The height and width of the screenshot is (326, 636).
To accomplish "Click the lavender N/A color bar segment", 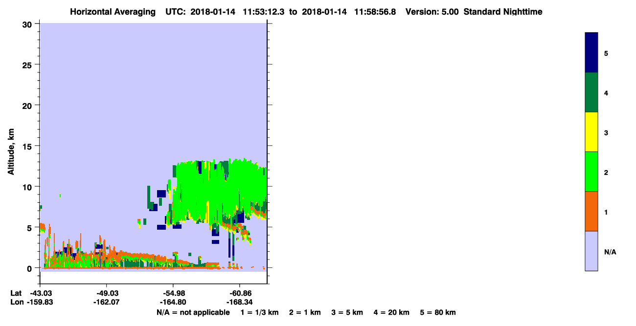I will pos(591,251).
